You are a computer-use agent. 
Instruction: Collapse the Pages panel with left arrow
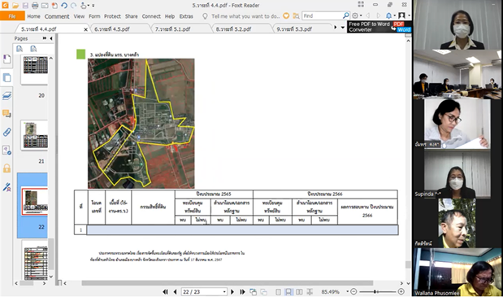pos(51,38)
